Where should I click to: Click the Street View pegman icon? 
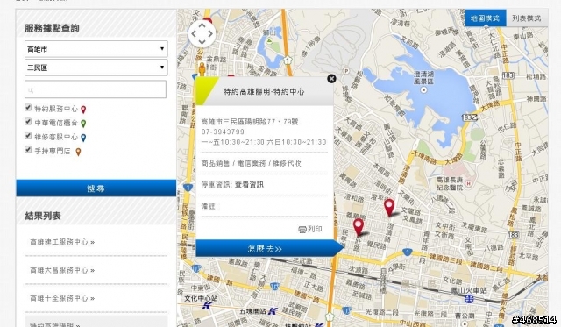point(202,69)
